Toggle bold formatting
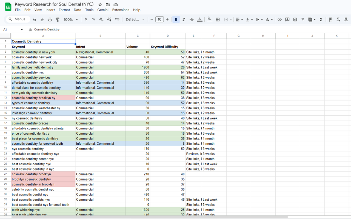Viewport: 351px width, 219px height. (176, 20)
